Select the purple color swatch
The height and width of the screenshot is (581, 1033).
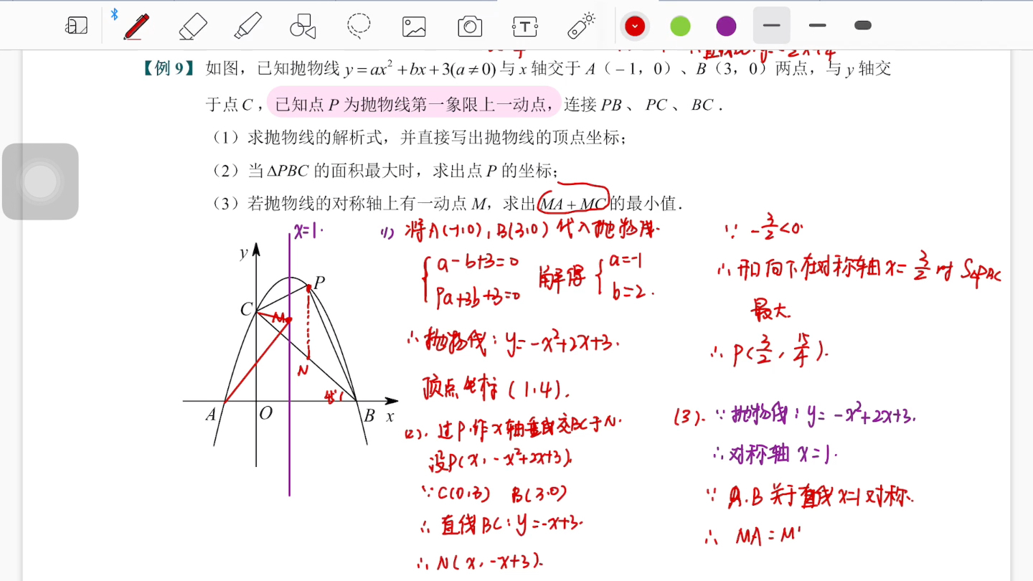pos(725,25)
